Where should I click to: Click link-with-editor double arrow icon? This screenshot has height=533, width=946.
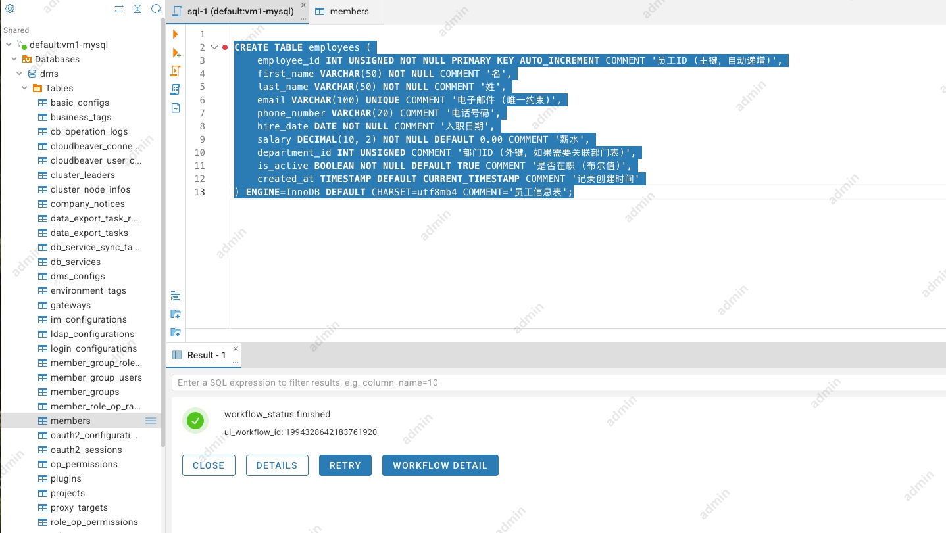coord(118,9)
